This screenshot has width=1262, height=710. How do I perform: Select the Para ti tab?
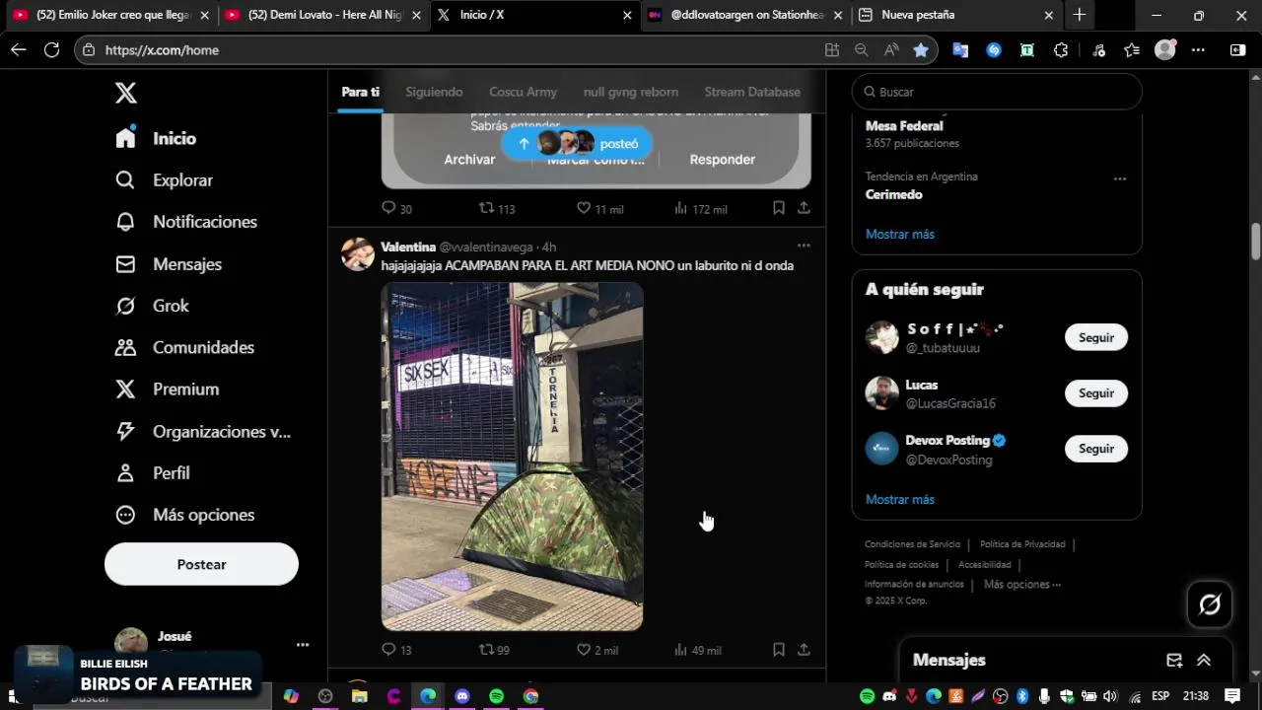coord(360,92)
